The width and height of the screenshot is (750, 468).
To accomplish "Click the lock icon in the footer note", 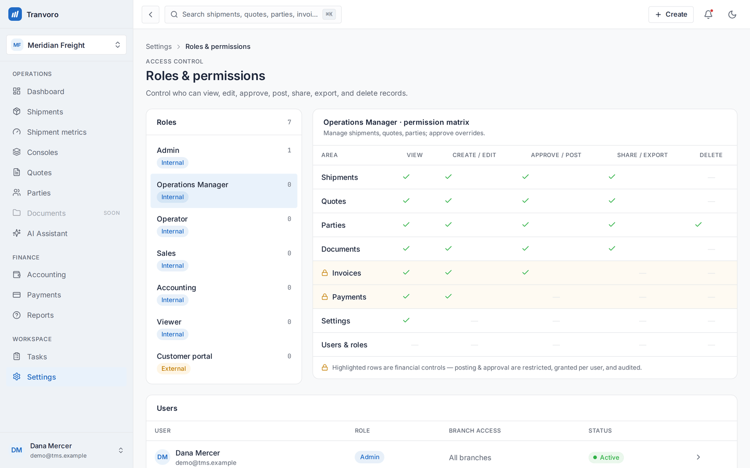I will pos(324,368).
